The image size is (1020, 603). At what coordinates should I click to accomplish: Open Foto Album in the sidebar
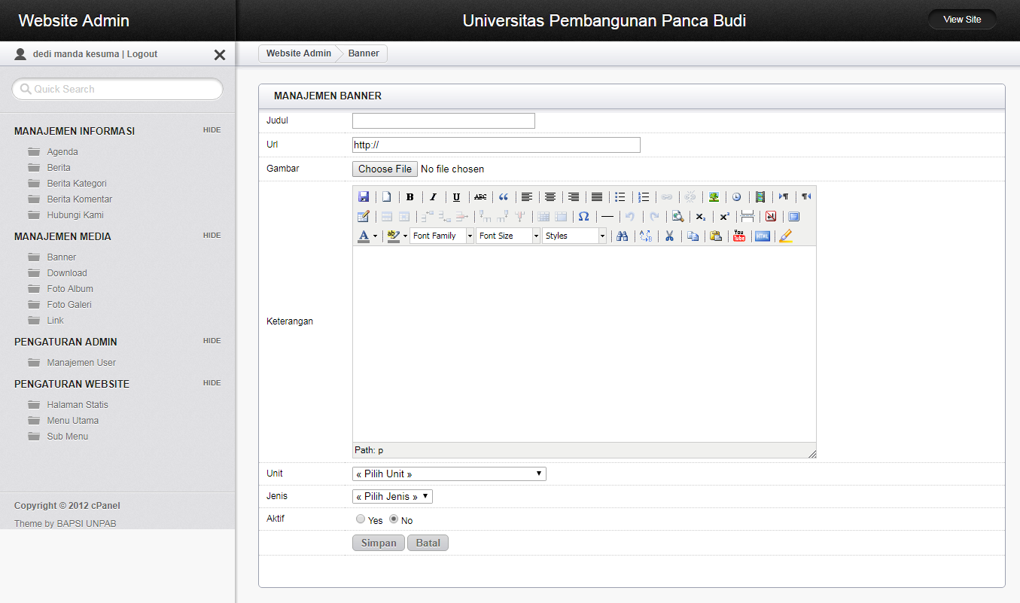point(70,289)
